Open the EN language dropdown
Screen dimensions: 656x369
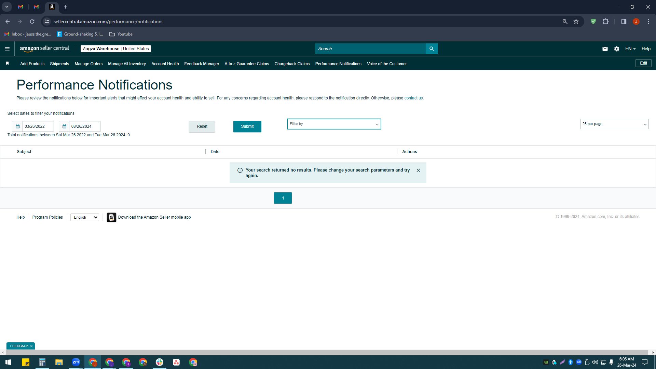tap(630, 49)
